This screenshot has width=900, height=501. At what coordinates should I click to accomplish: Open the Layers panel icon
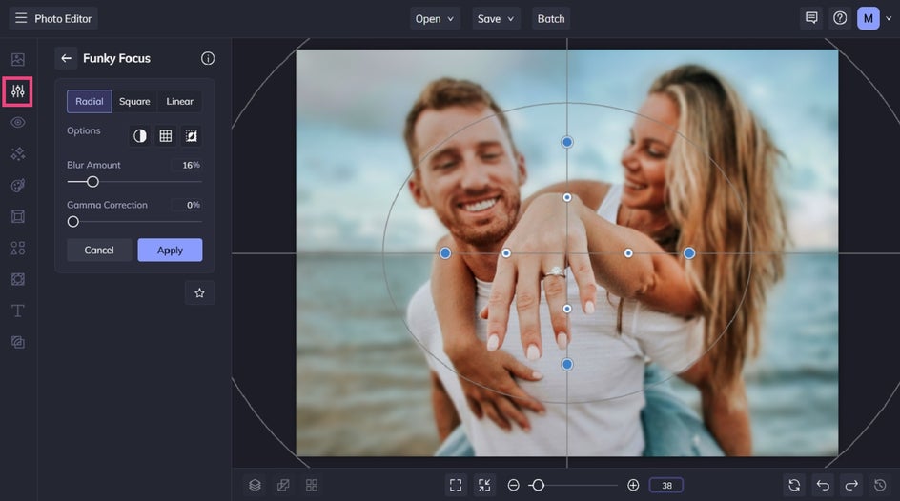pyautogui.click(x=255, y=485)
